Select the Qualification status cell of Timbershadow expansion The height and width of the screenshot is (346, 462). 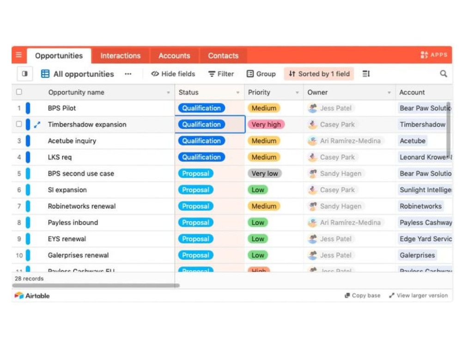[x=210, y=125]
